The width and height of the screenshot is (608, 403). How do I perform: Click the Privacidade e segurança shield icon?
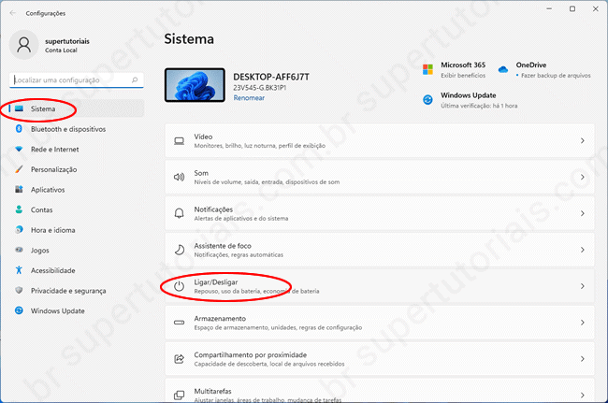pos(18,291)
